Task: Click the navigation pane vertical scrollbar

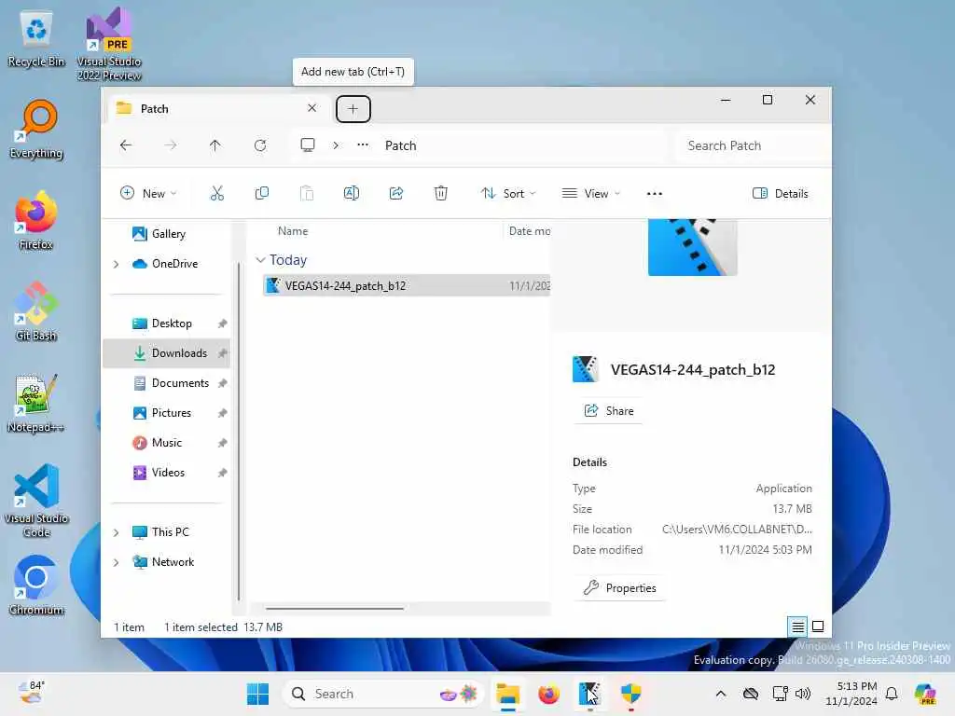Action: coord(239,431)
